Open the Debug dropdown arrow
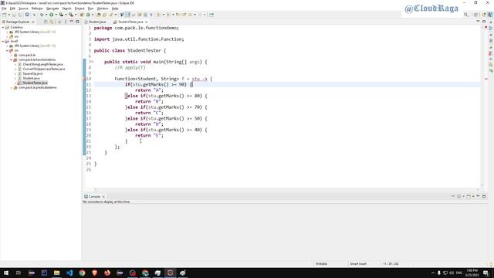Viewport: 494px width, 278px height. tap(46, 15)
